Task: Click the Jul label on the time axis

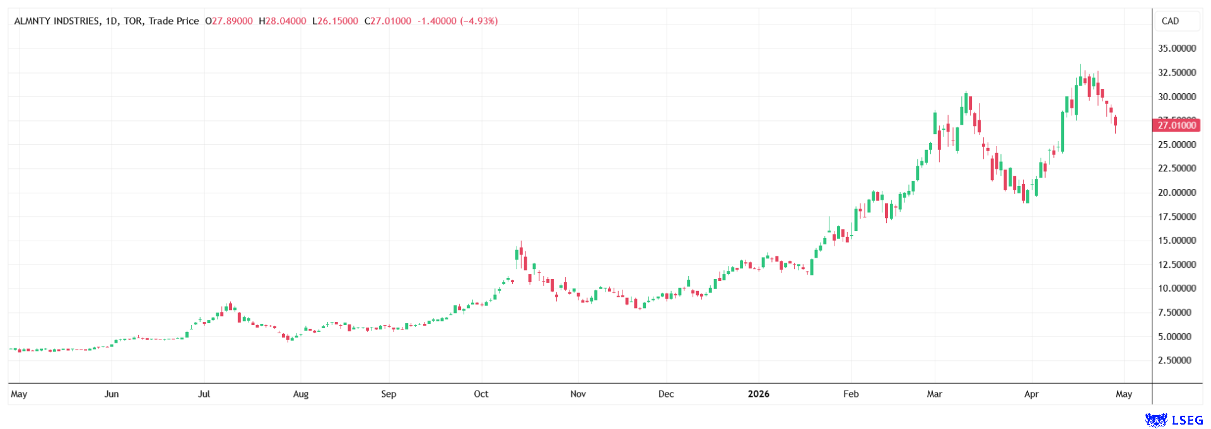Action: [204, 394]
